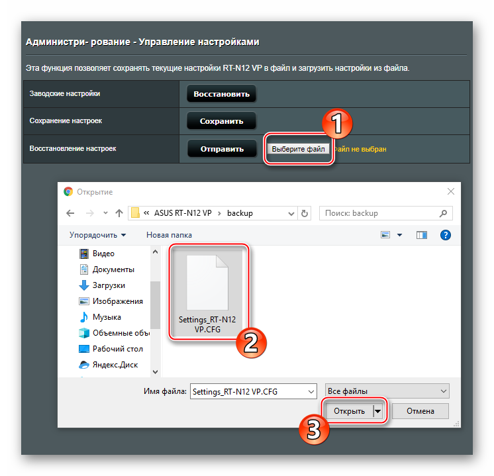494x476 pixels.
Task: Select Документы in the navigation pane
Action: click(113, 269)
